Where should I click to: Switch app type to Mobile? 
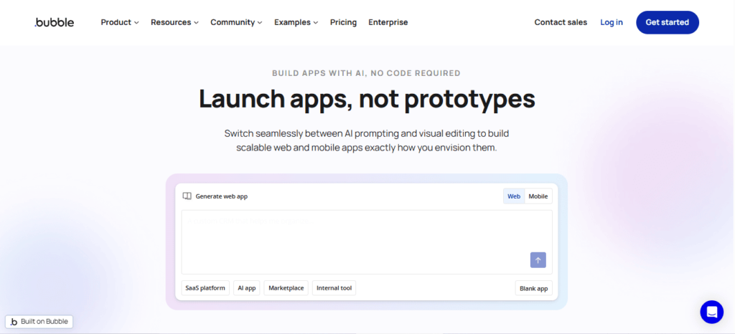538,196
